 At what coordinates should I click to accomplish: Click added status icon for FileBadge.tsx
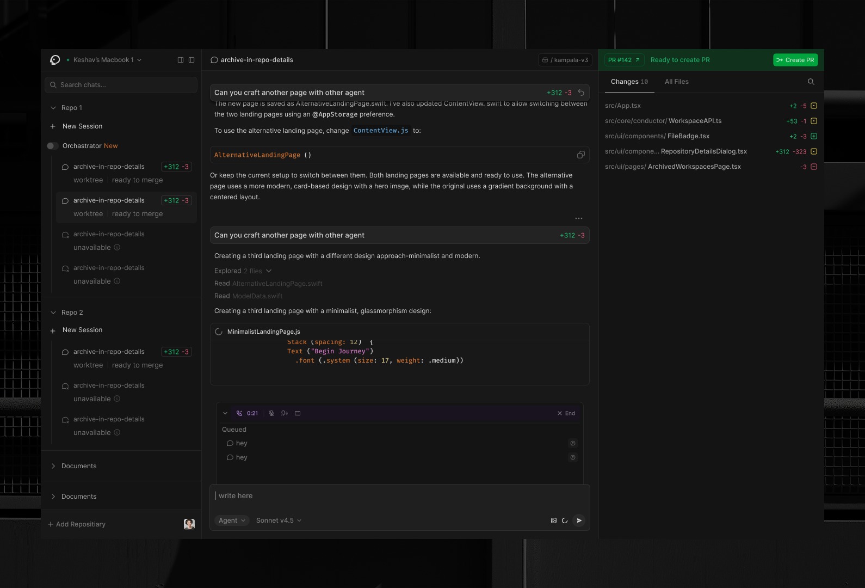tap(814, 136)
